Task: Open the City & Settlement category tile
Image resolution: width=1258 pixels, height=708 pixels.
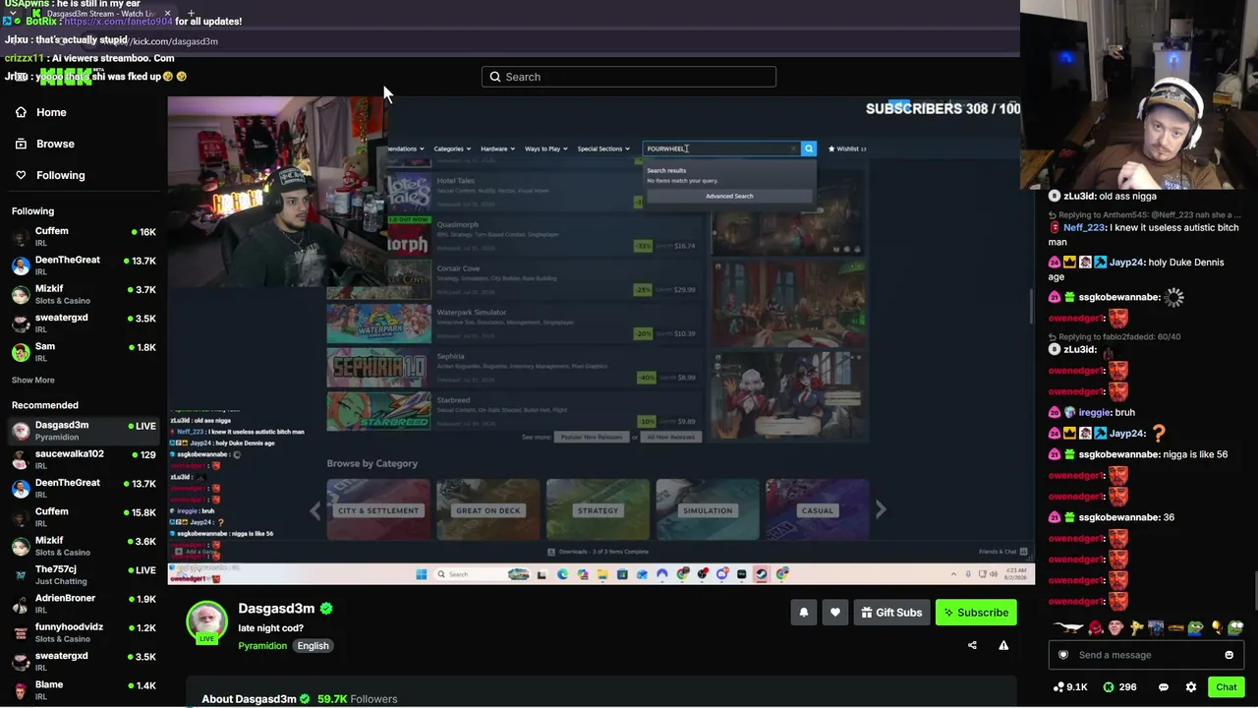Action: pyautogui.click(x=378, y=510)
